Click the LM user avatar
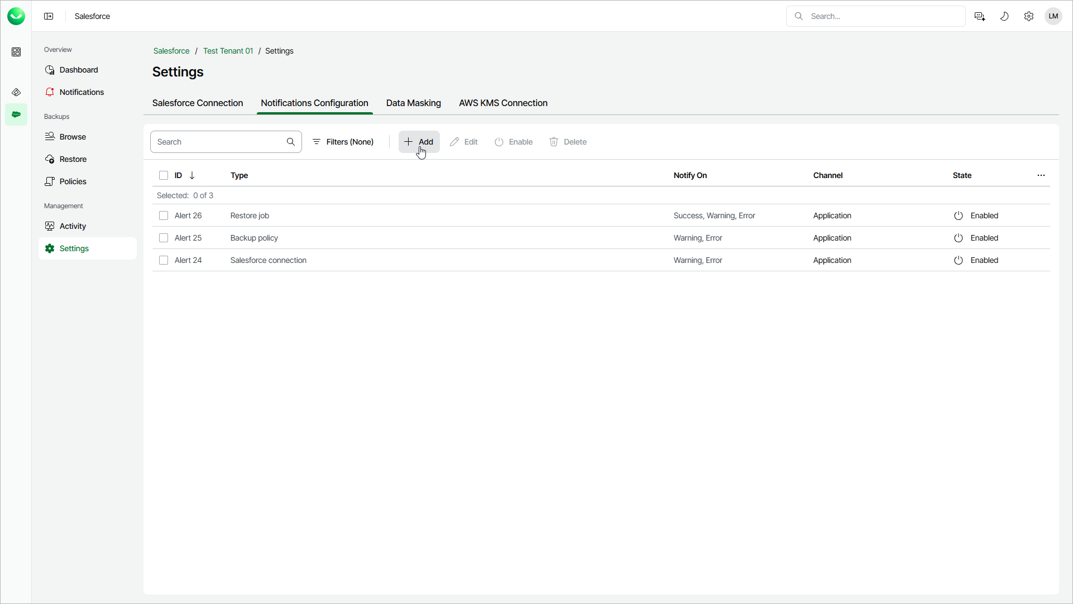Viewport: 1073px width, 604px height. pos(1053,16)
